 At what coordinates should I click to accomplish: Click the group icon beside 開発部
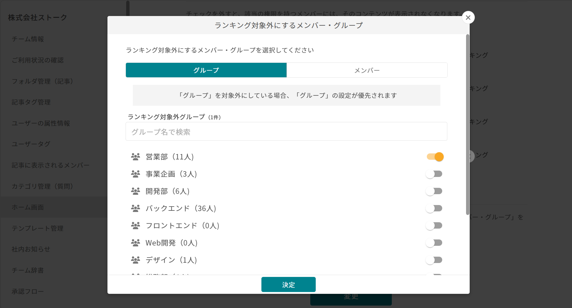[x=135, y=191]
